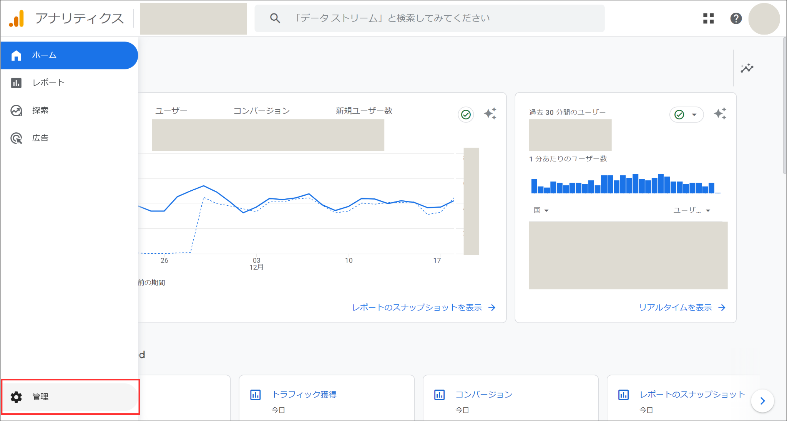The height and width of the screenshot is (421, 787).
Task: Click the green check status icon on the users card
Action: (x=466, y=114)
